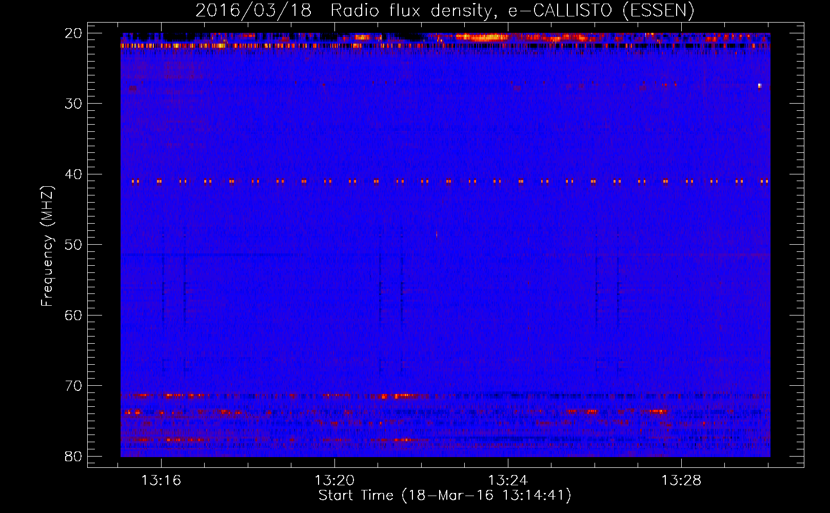This screenshot has width=830, height=513.
Task: Click the 'Frequency (MHZ)' y-axis label
Action: 47,246
